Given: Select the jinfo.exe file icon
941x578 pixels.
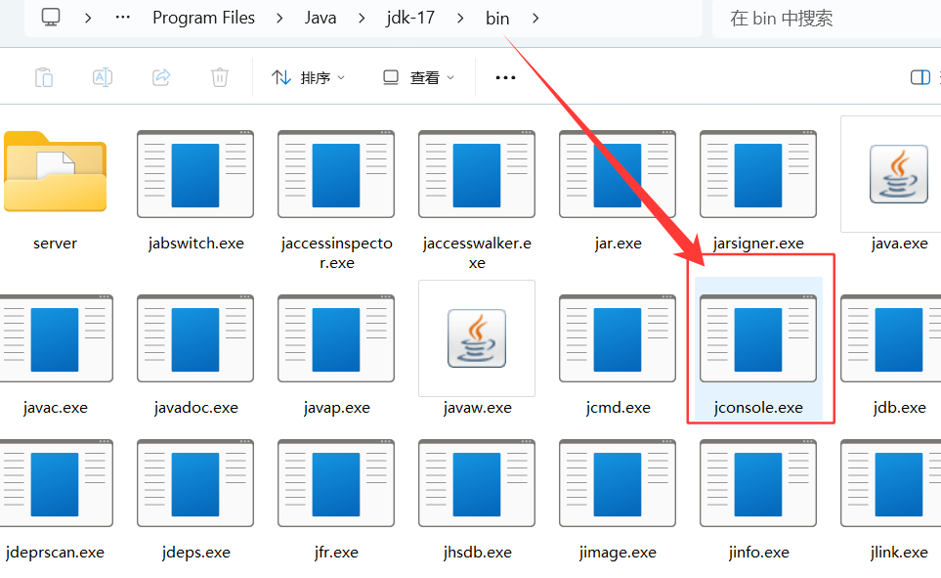Looking at the screenshot, I should point(758,483).
